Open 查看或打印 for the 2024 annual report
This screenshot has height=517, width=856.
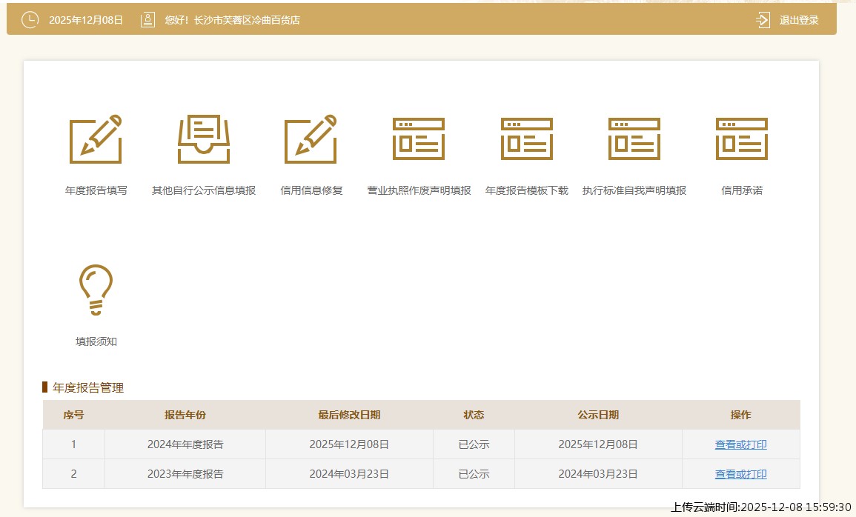(x=740, y=444)
